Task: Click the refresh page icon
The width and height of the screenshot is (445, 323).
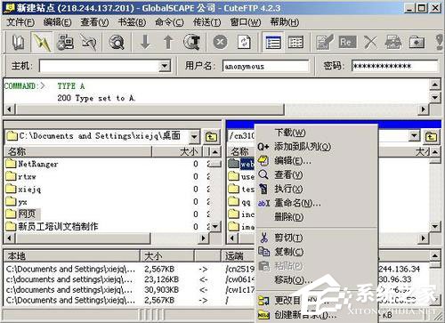Action: coord(244,42)
